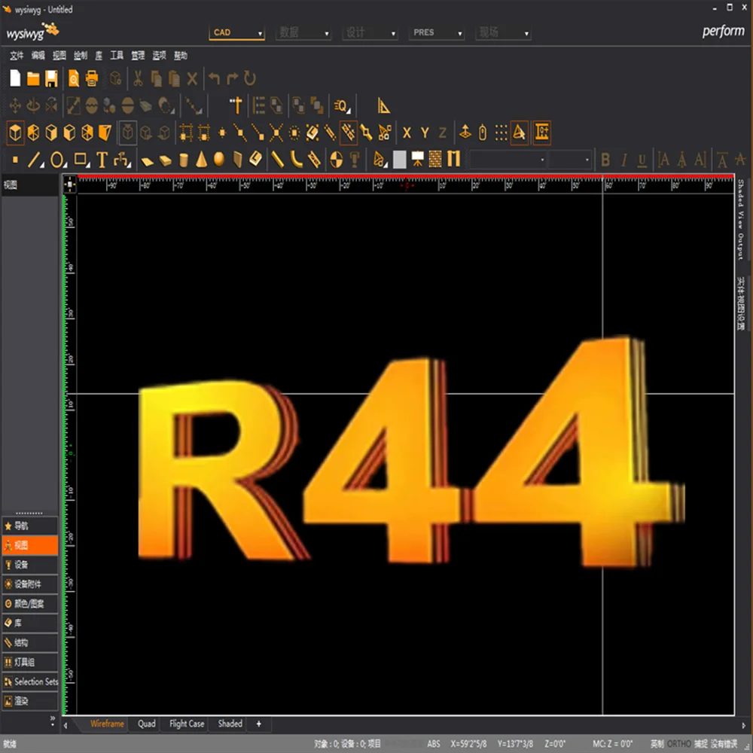This screenshot has height=753, width=753.
Task: Open the 设备 sidebar panel
Action: [x=30, y=565]
